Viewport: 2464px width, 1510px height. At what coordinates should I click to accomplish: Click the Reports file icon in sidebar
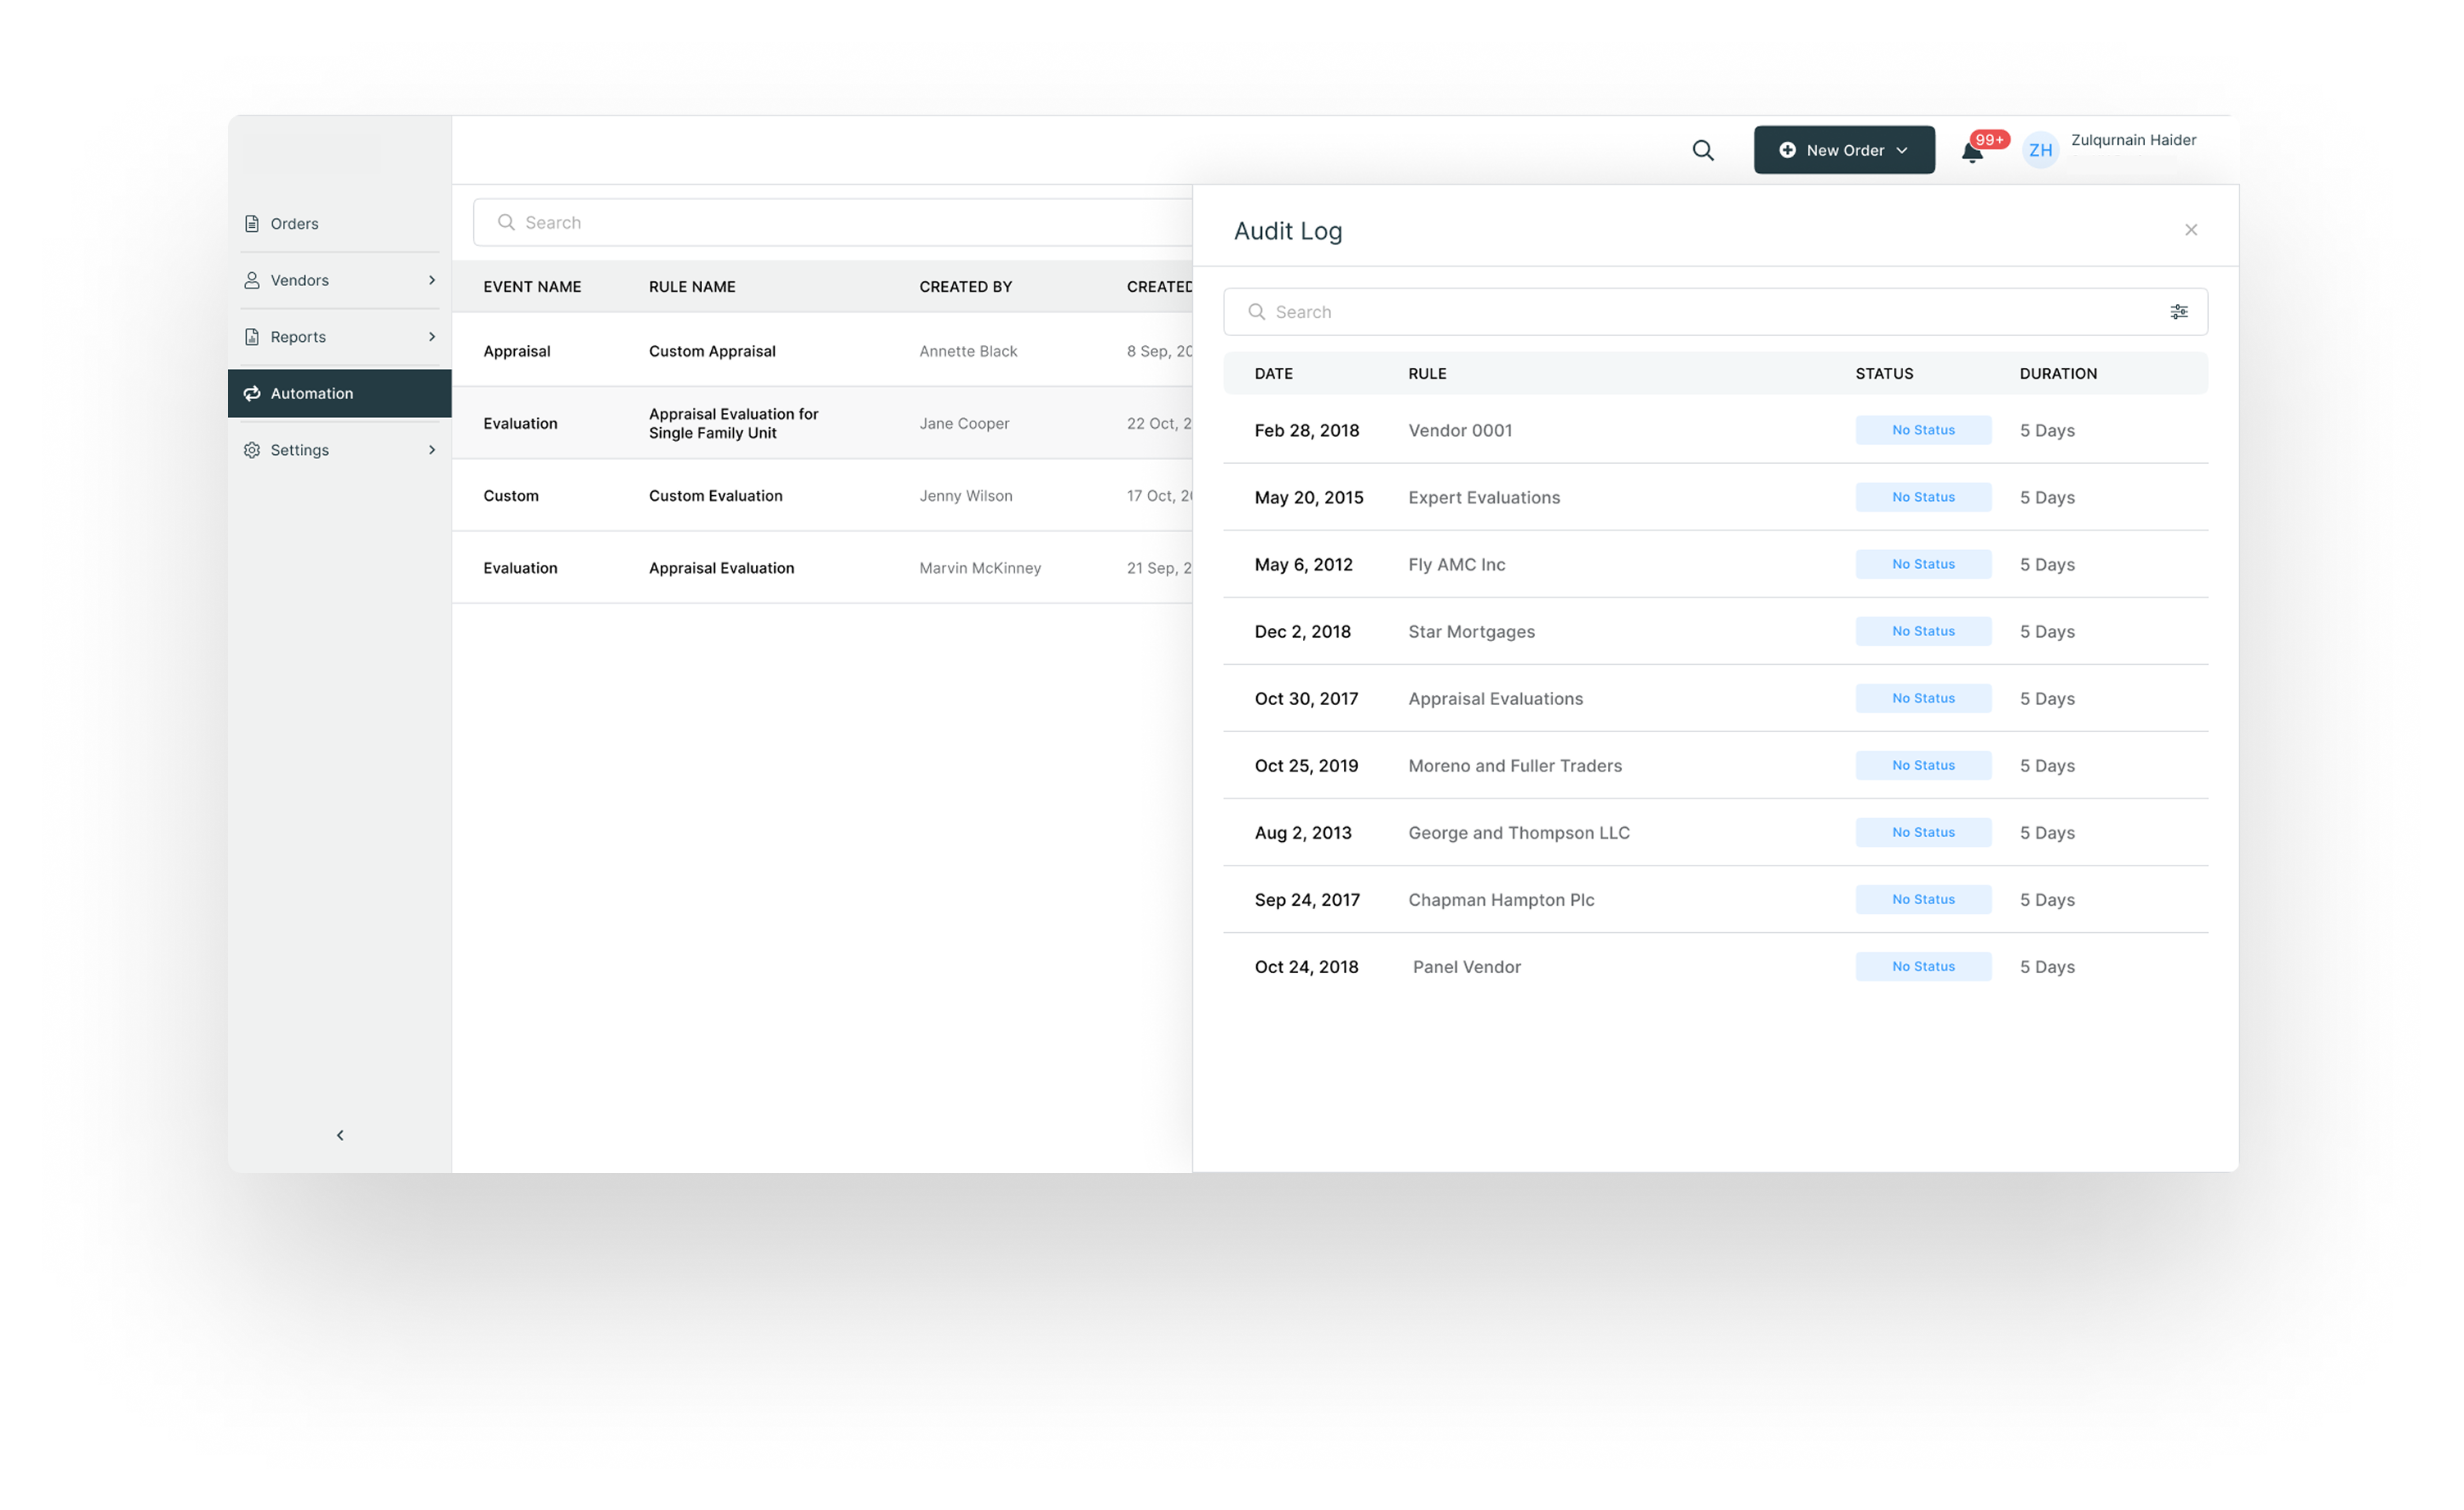coord(252,337)
